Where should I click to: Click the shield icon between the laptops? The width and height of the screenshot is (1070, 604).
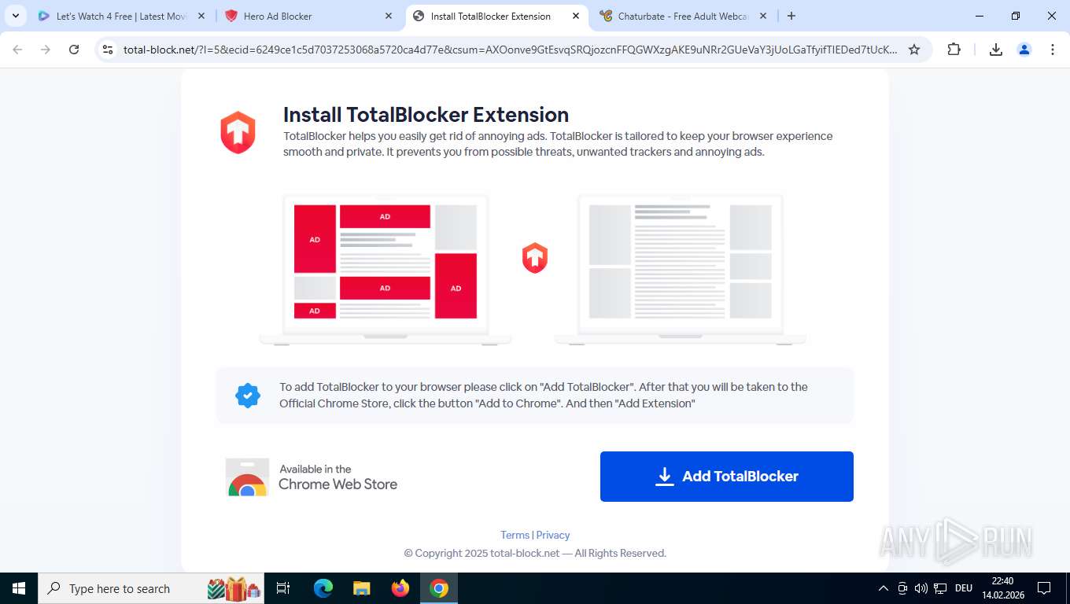pos(535,258)
